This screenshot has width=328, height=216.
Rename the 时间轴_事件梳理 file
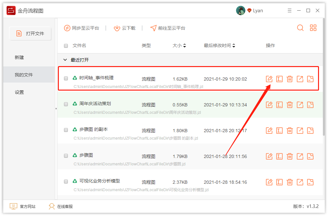[279, 79]
